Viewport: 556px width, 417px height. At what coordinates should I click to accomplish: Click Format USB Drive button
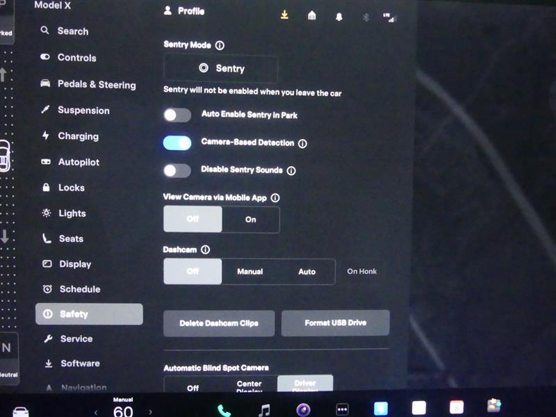pyautogui.click(x=336, y=322)
